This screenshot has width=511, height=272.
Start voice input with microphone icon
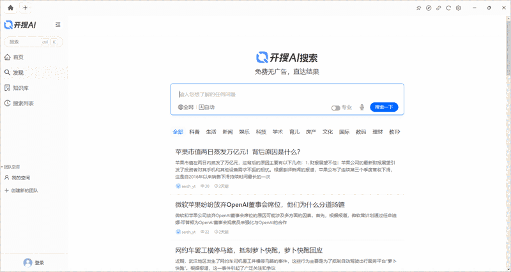pos(362,107)
